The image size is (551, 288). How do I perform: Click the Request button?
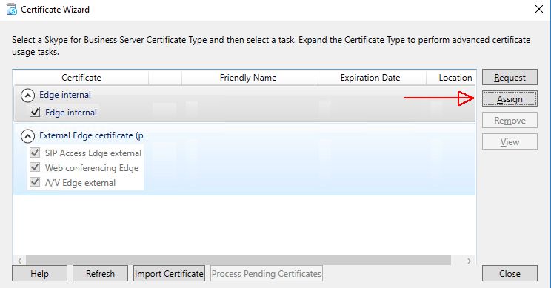[x=510, y=77]
